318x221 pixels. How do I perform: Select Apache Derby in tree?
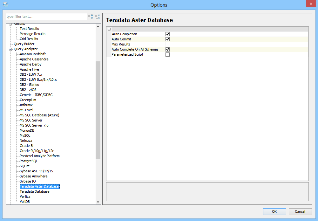[30, 64]
